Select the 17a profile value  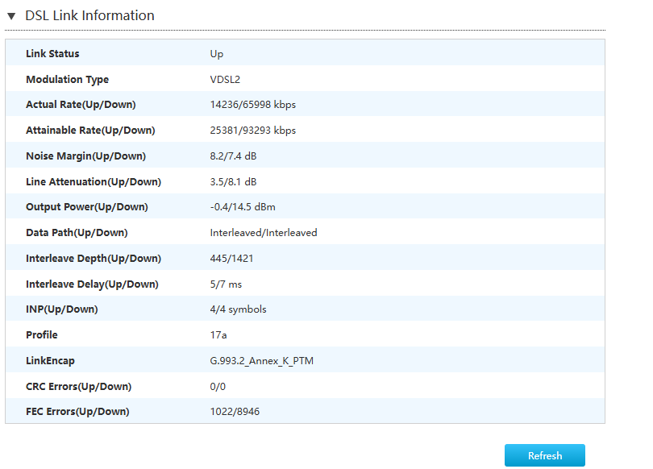(x=219, y=335)
